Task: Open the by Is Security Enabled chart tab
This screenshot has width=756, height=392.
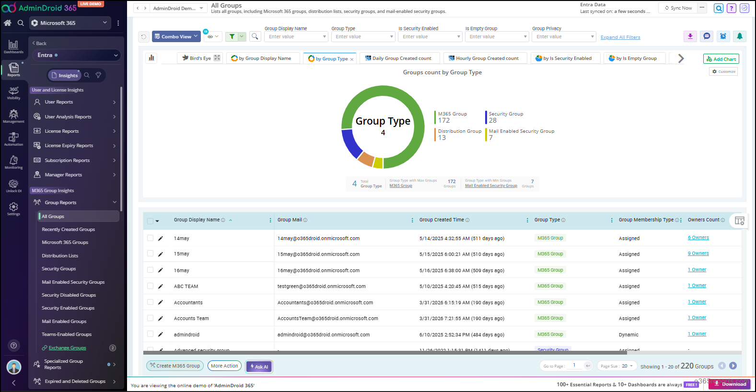Action: point(565,58)
